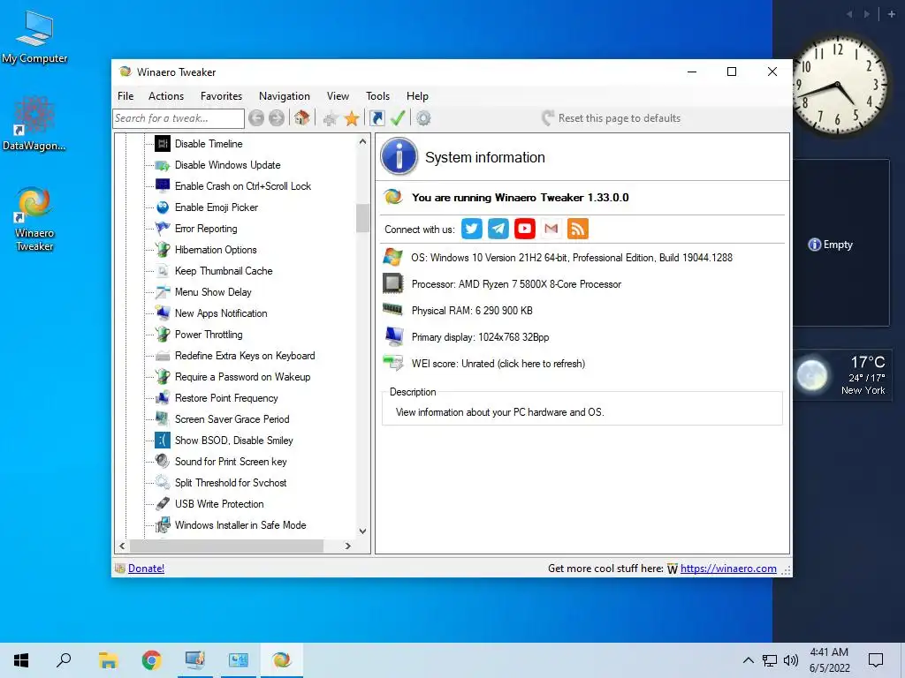Select Restore Point Frequency item
The image size is (905, 678).
point(226,398)
